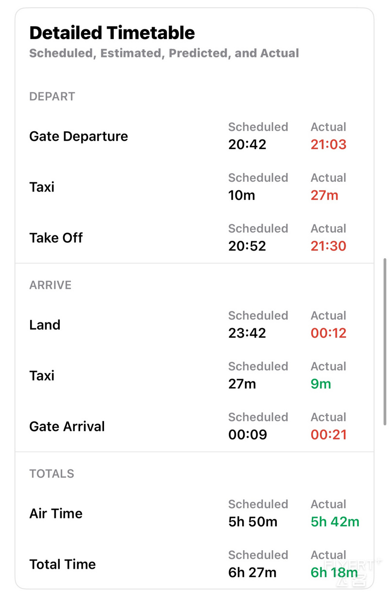Tap the Detailed Timetable heading
The image size is (389, 594).
[x=112, y=33]
